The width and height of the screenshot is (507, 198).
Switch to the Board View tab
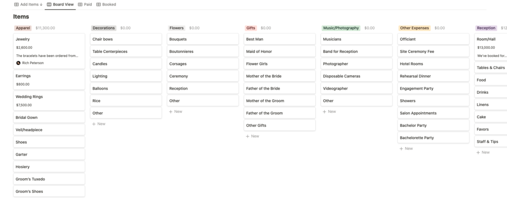pos(60,5)
